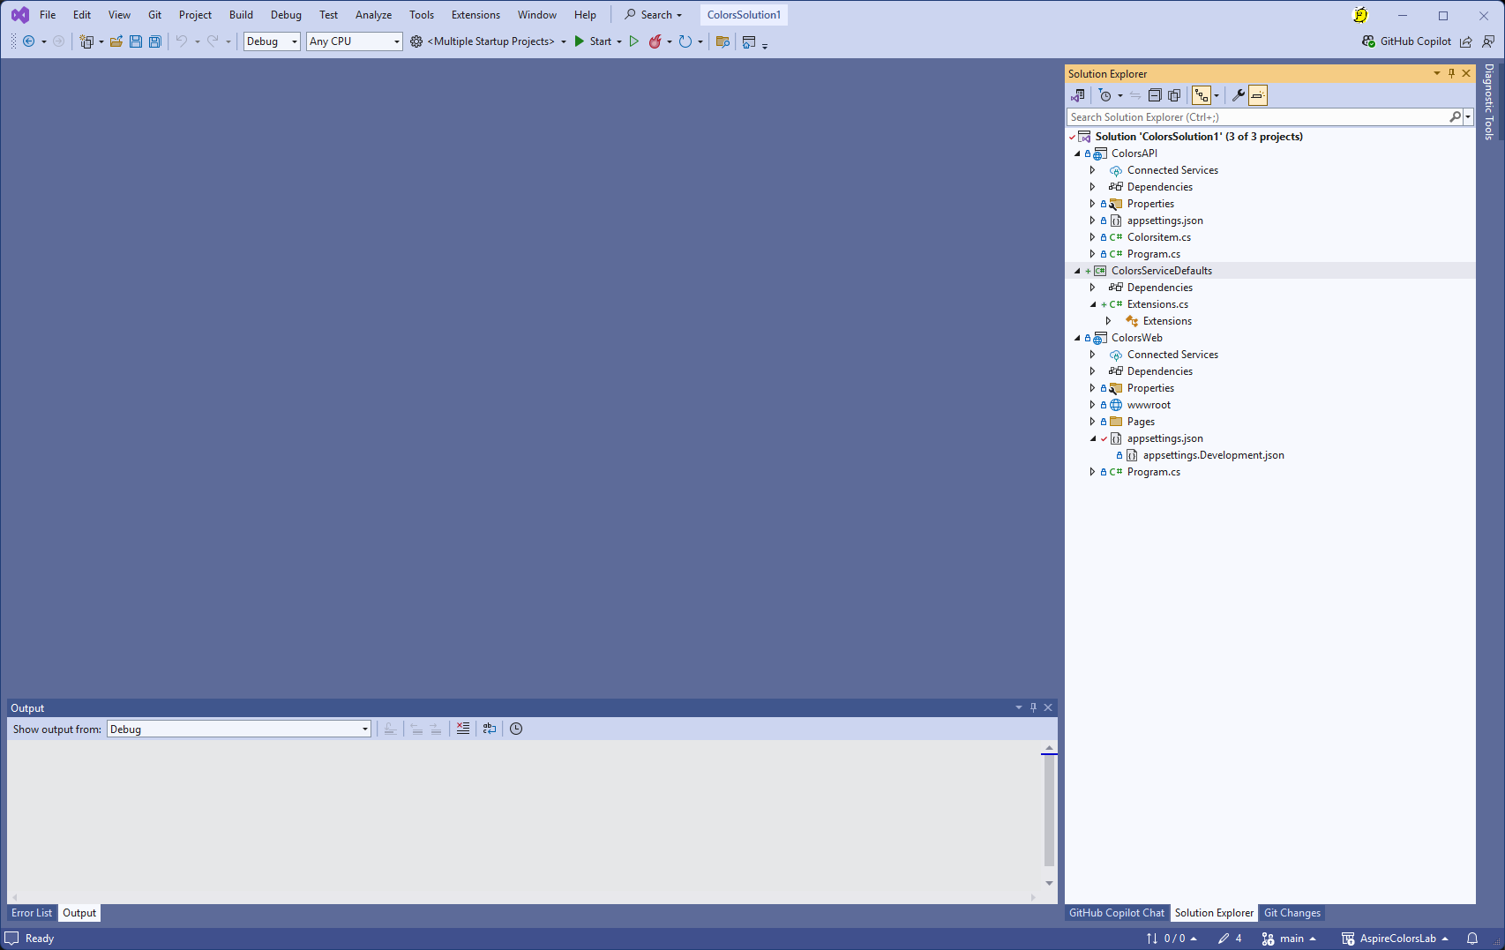Toggle Preview Selected Items in Solution Explorer
1505x950 pixels.
click(x=1258, y=95)
